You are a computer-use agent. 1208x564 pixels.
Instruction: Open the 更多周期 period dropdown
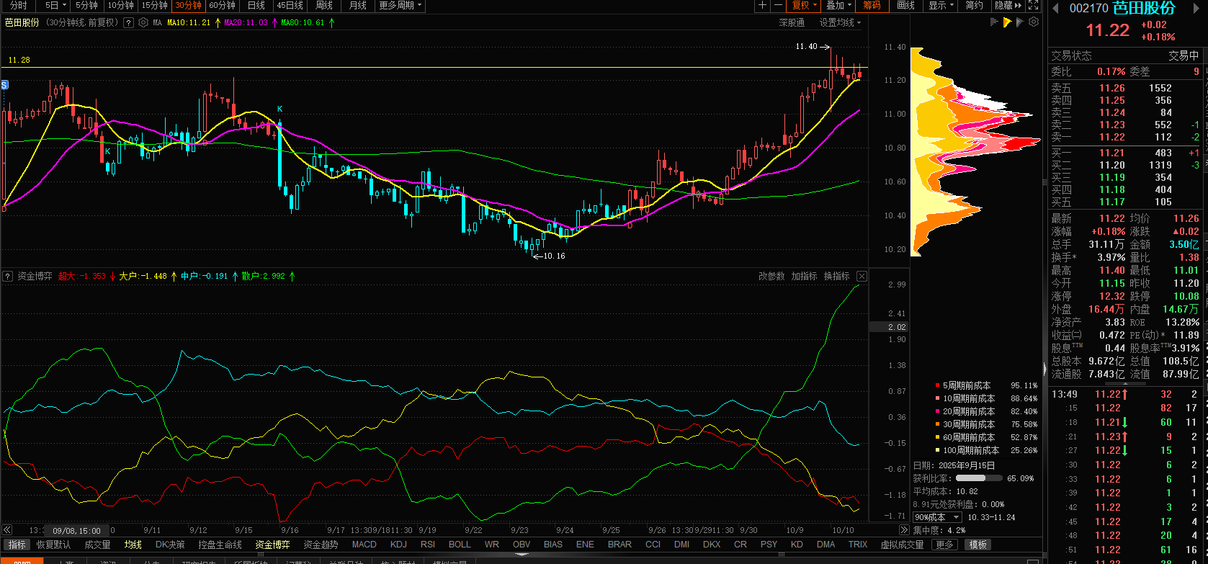(401, 5)
